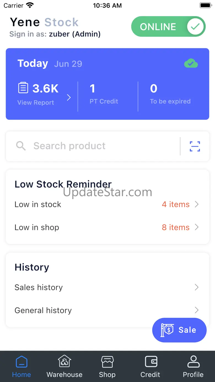Tap the search magnifier icon
Image resolution: width=215 pixels, height=382 pixels.
[x=21, y=146]
